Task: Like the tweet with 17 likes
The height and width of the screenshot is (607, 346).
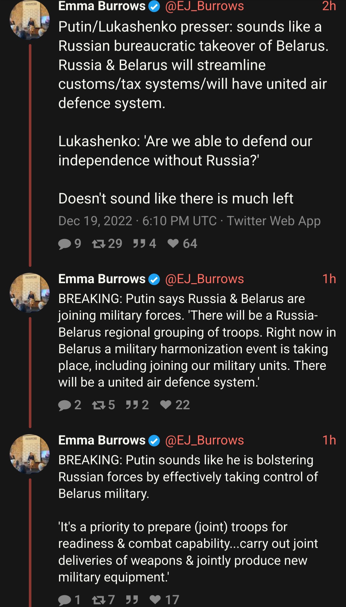Action: click(155, 600)
